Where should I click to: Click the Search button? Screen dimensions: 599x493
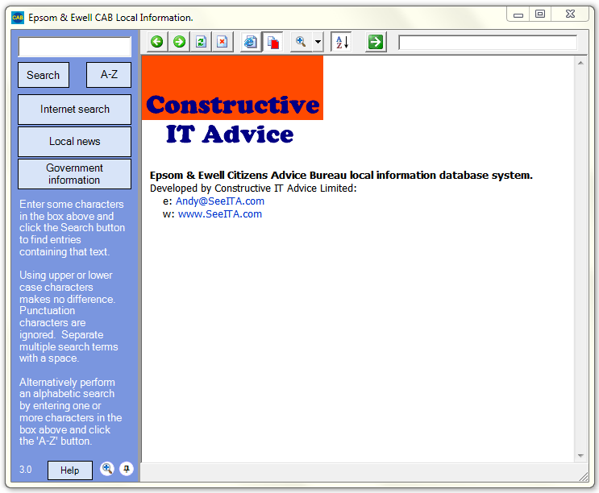click(x=44, y=75)
